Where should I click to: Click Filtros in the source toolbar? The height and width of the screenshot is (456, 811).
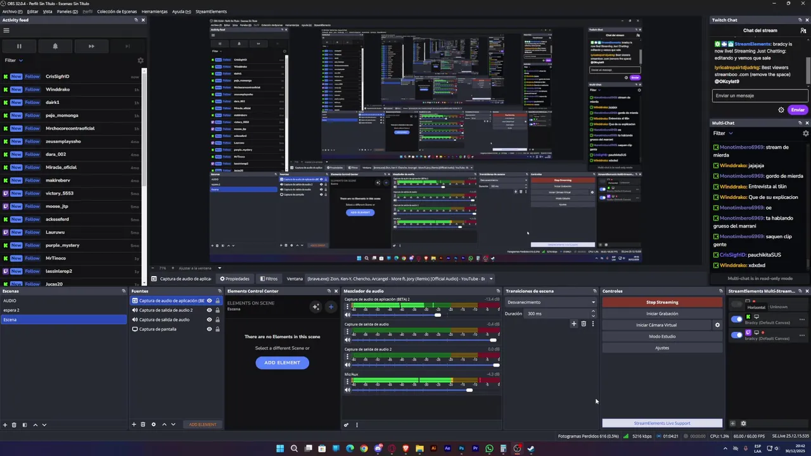click(x=269, y=279)
